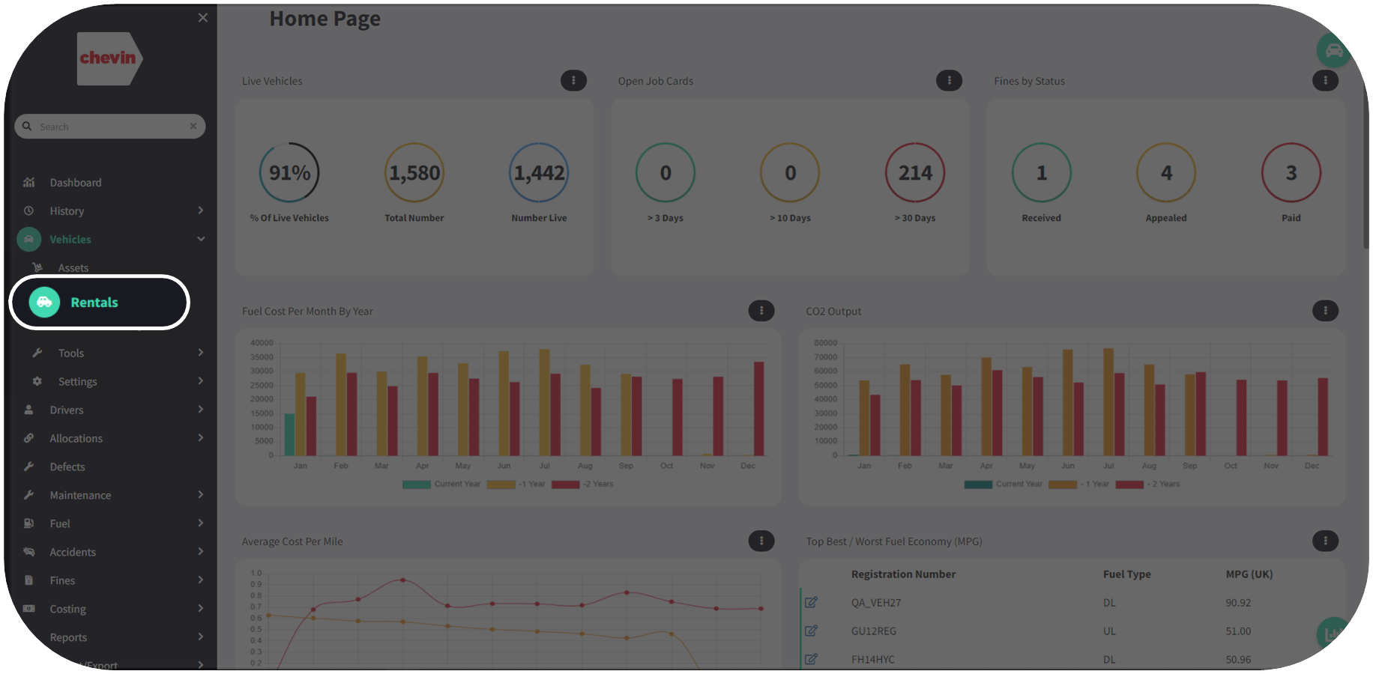
Task: Clear the sidebar search with X
Action: tap(193, 127)
